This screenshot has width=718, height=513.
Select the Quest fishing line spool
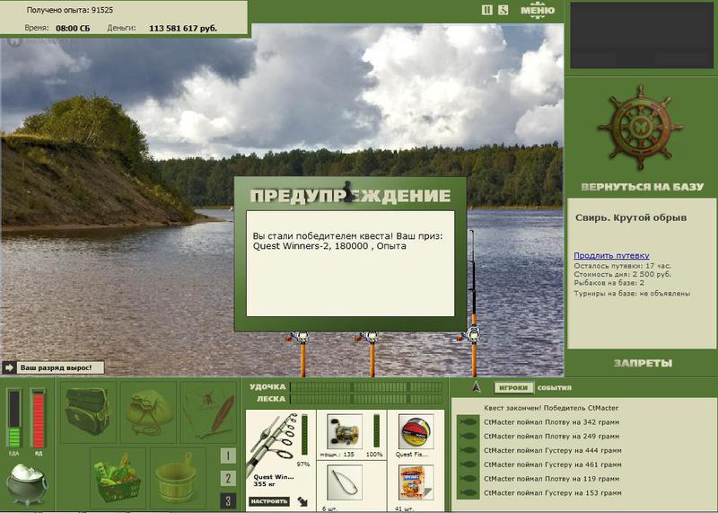coord(416,431)
